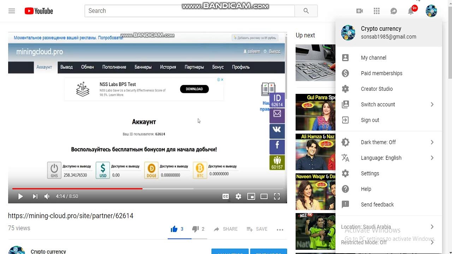This screenshot has width=452, height=254.
Task: Click the Dark theme chevron arrow
Action: coord(432,142)
